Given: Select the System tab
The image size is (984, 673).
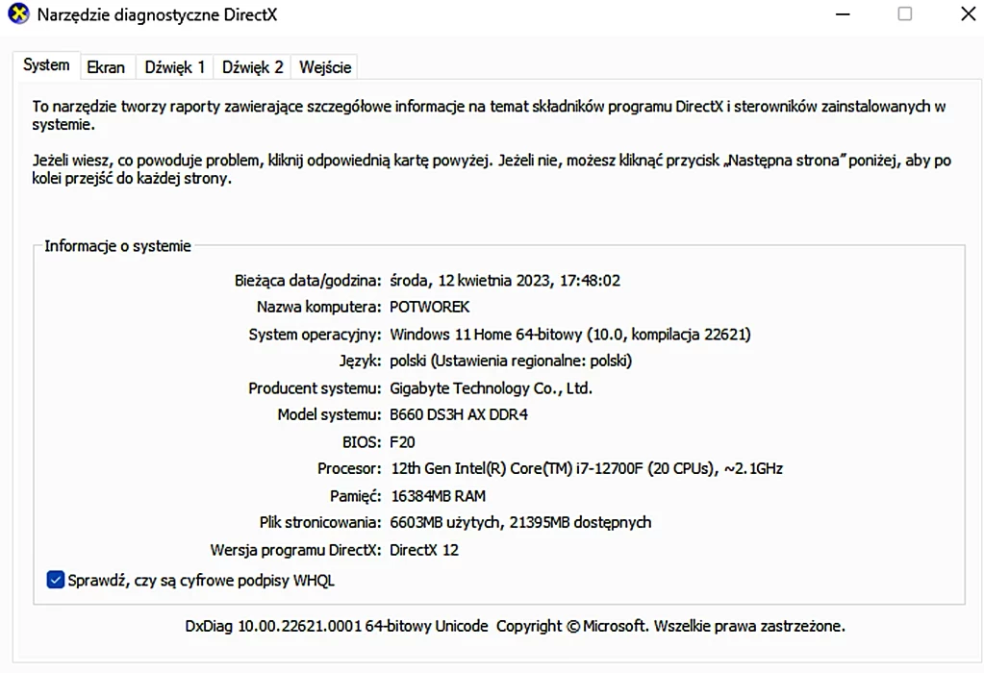Looking at the screenshot, I should [x=45, y=64].
